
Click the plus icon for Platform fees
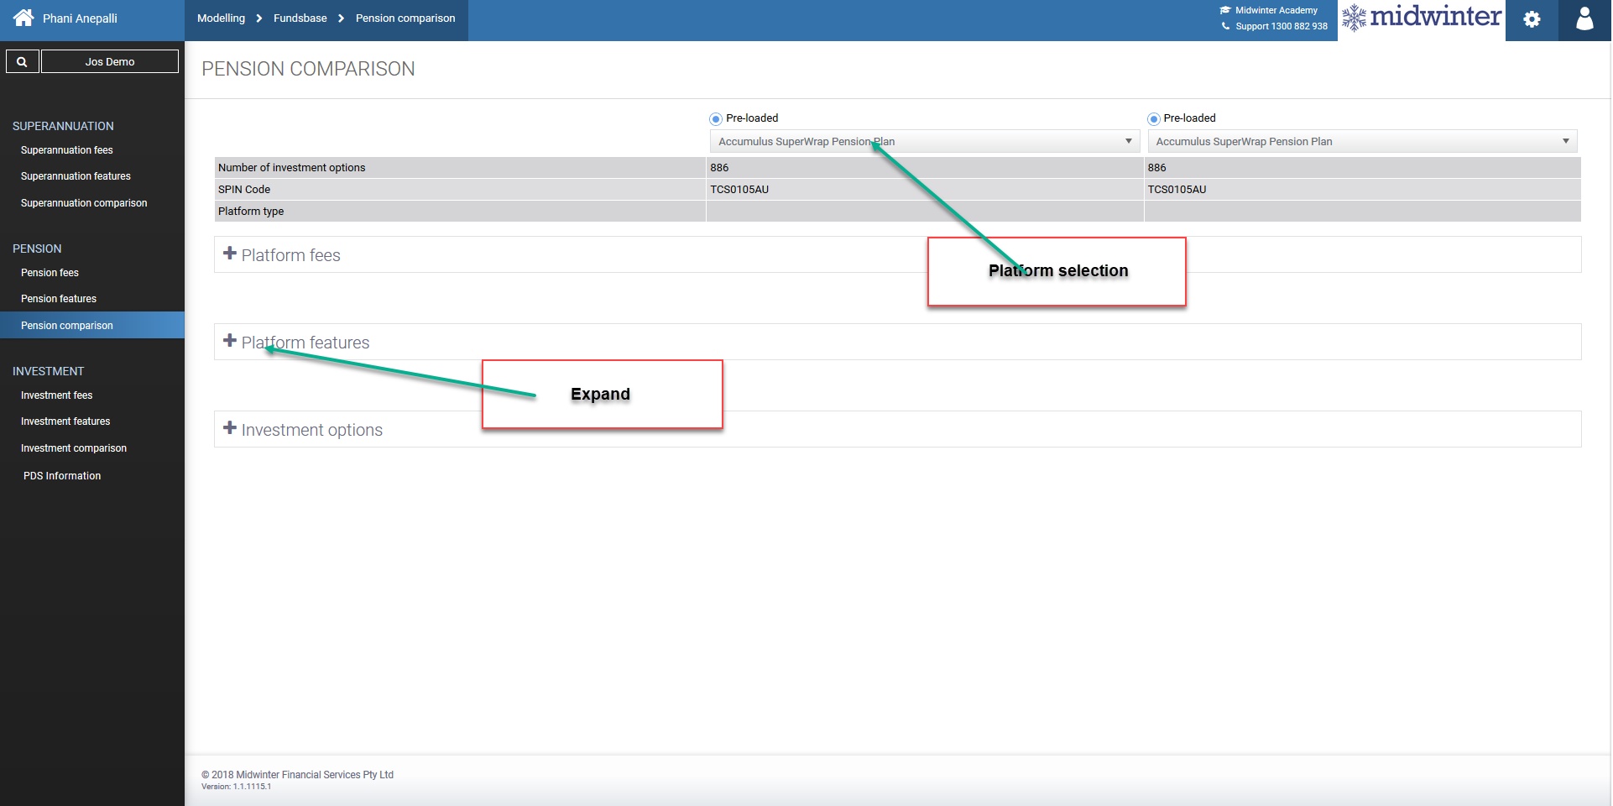pos(230,254)
